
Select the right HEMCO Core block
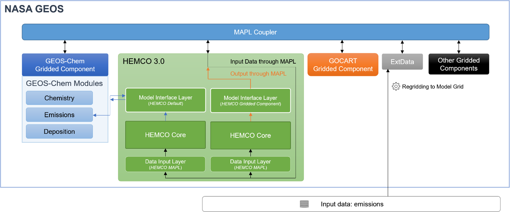[250, 135]
